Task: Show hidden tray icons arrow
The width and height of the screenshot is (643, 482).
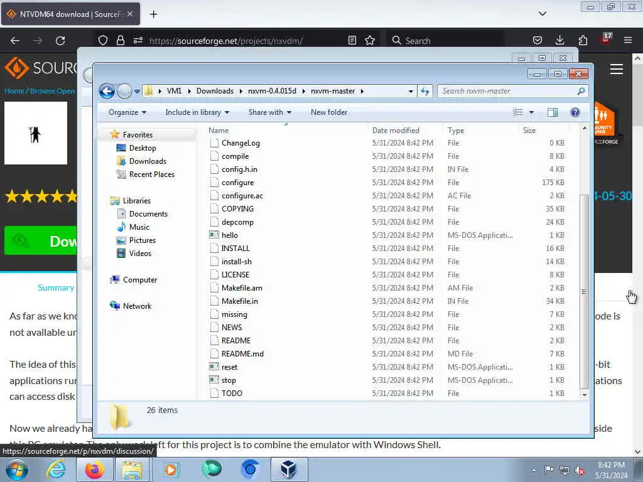Action: 534,471
